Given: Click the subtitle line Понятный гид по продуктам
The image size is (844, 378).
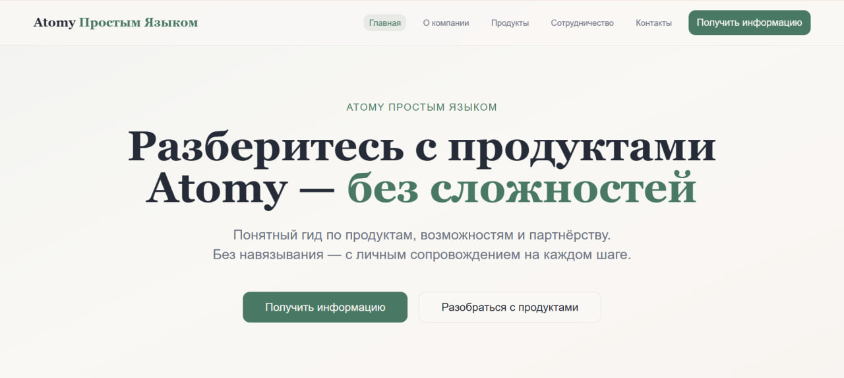Looking at the screenshot, I should tap(422, 234).
